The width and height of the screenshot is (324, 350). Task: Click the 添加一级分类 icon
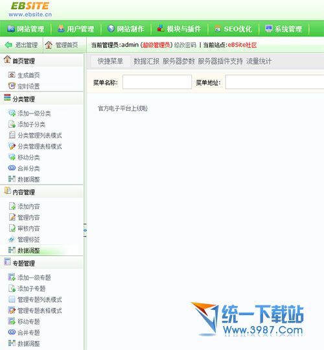pyautogui.click(x=12, y=113)
